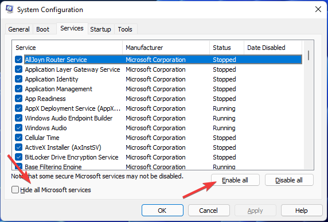The image size is (328, 222).
Task: Click Microsoft Corporation beside BitLocker service
Action: point(155,157)
